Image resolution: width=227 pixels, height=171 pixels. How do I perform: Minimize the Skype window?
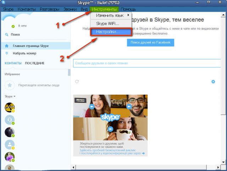pos(197,2)
